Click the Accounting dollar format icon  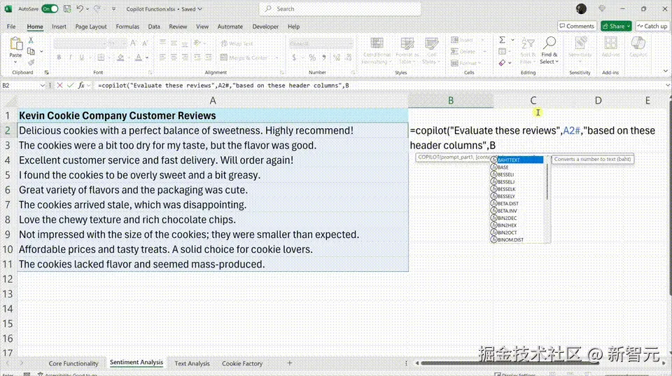(x=294, y=57)
